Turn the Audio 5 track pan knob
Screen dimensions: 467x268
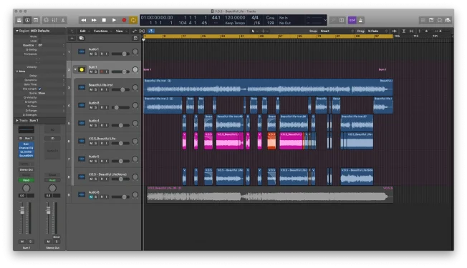point(135,159)
